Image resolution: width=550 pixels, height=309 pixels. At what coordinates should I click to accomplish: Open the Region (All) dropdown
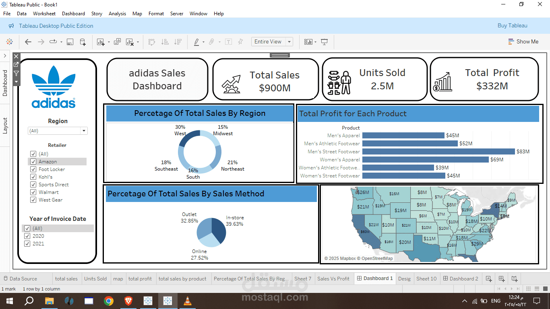tap(58, 131)
